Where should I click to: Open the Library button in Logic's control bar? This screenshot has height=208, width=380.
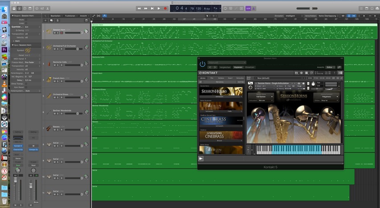[14, 8]
